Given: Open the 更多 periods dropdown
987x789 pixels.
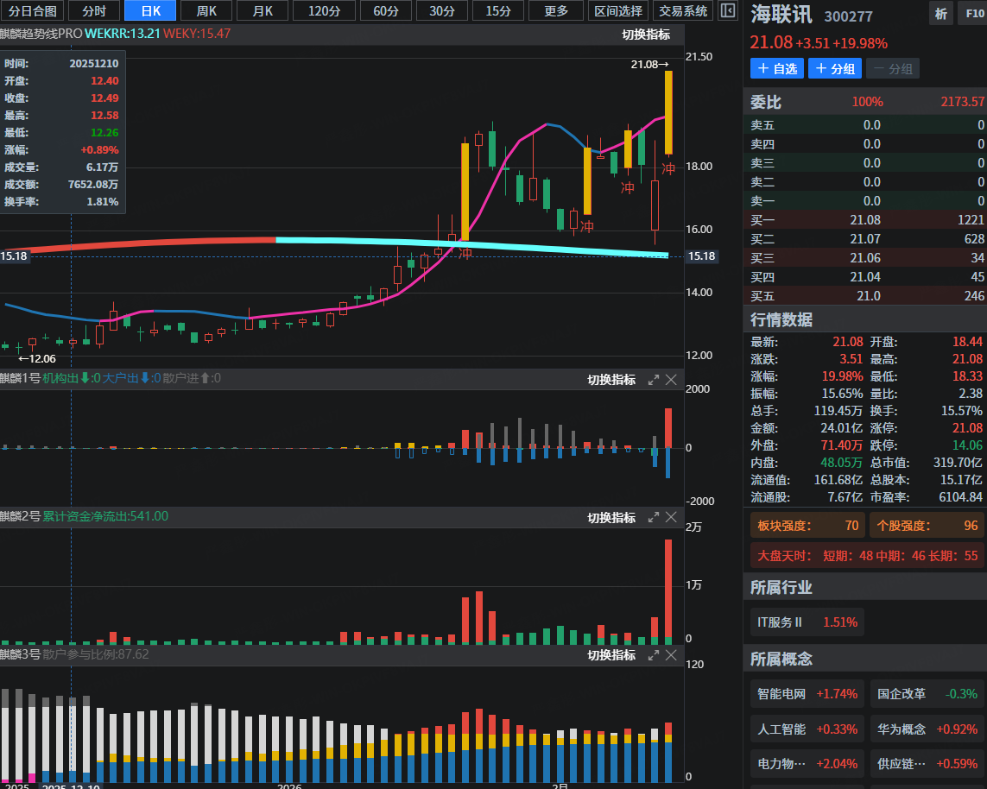Looking at the screenshot, I should 556,11.
